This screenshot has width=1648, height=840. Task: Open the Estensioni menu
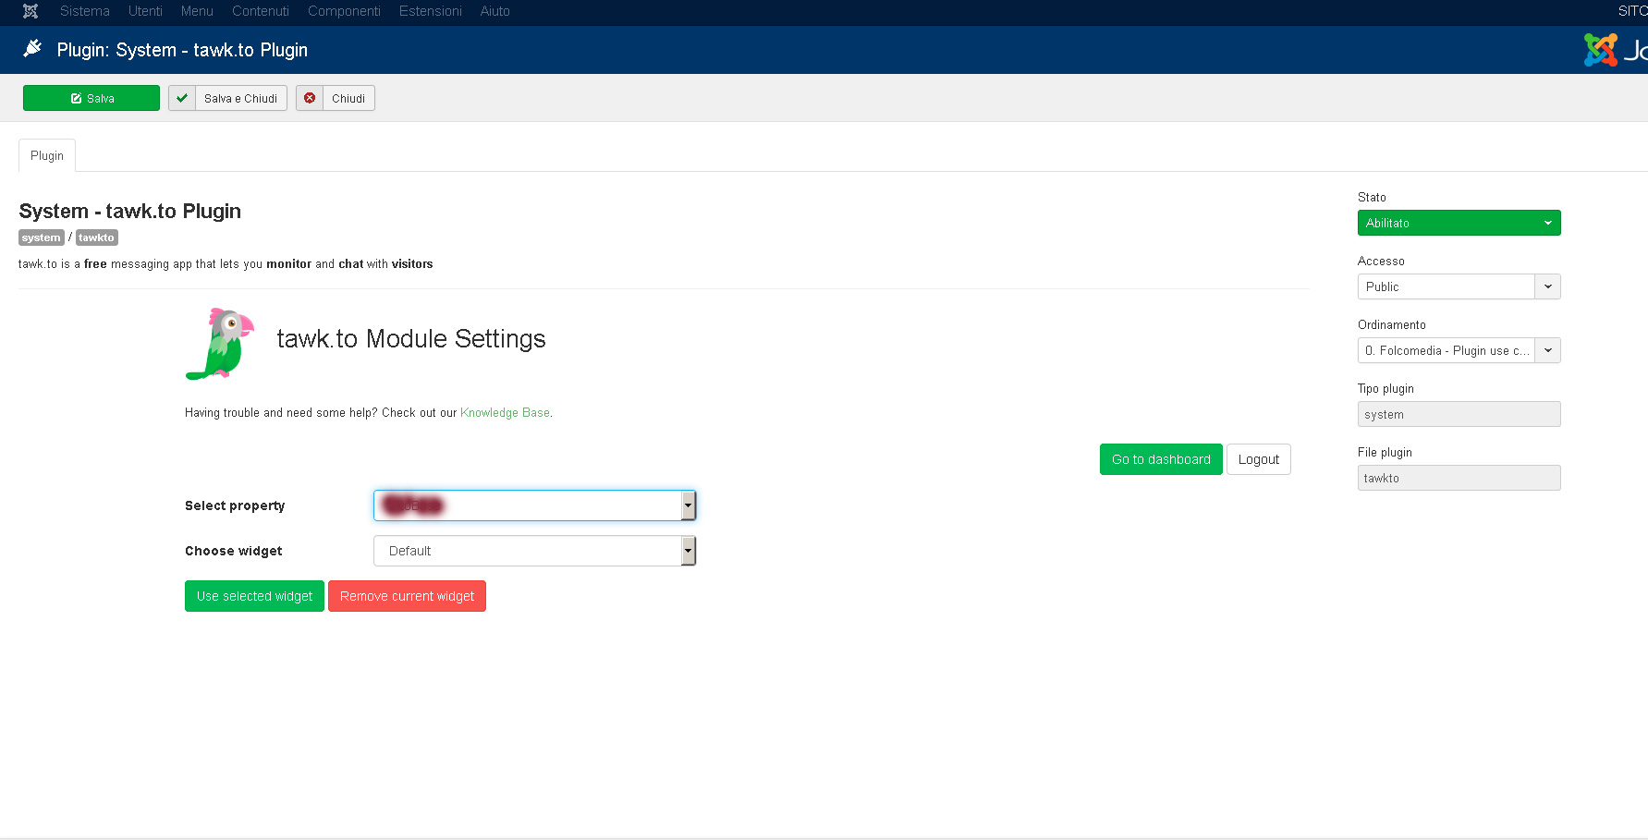point(431,11)
